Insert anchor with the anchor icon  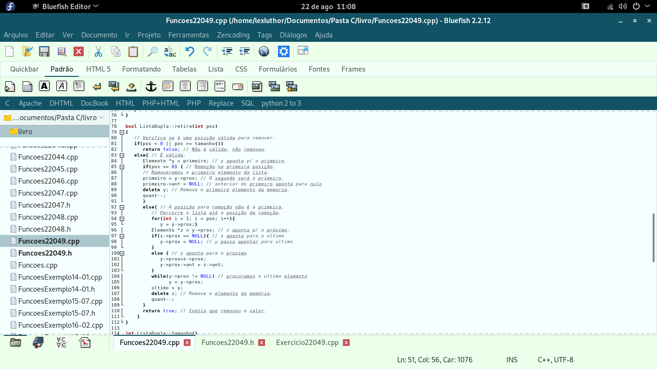click(x=151, y=86)
